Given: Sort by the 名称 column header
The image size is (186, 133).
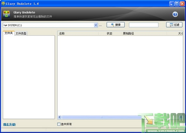Looking at the screenshot, I should (78, 34).
